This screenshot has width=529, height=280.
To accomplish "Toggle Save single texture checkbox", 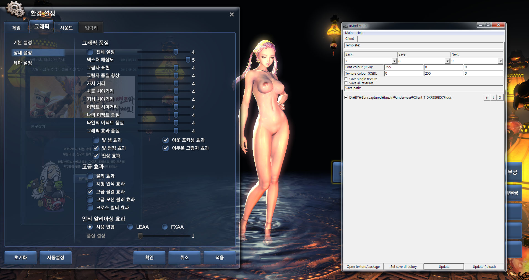I will click(346, 79).
